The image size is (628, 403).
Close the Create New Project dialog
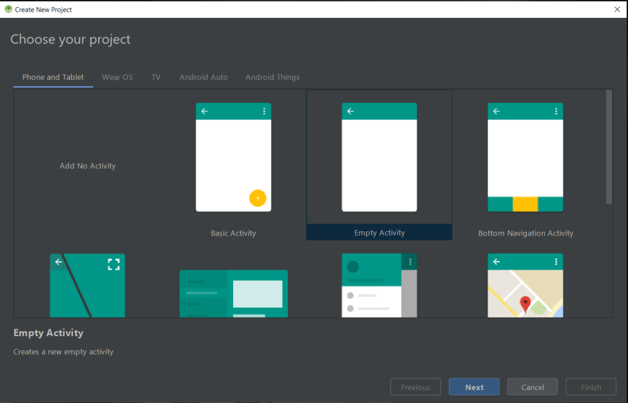(x=617, y=9)
